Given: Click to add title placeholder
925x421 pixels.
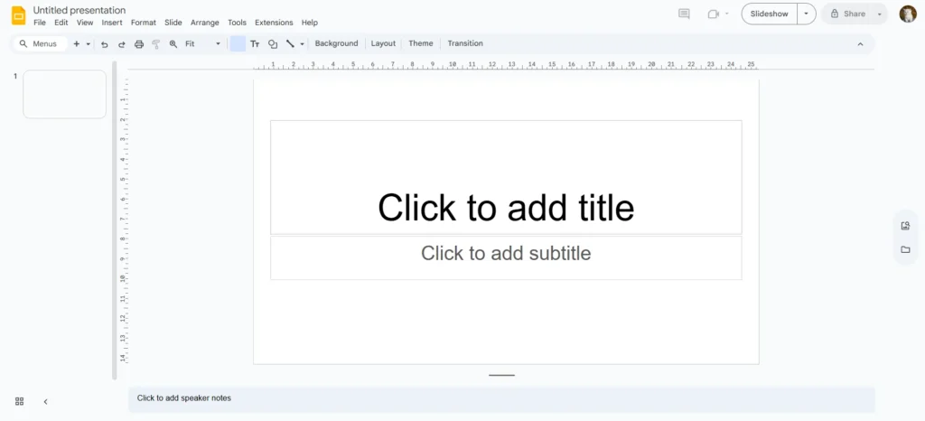Looking at the screenshot, I should (506, 177).
